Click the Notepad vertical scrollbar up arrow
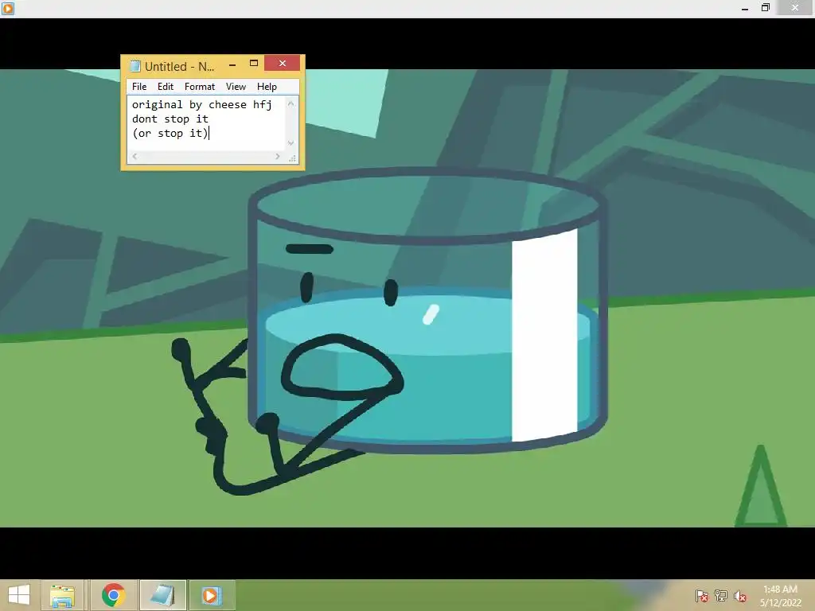 coord(291,104)
